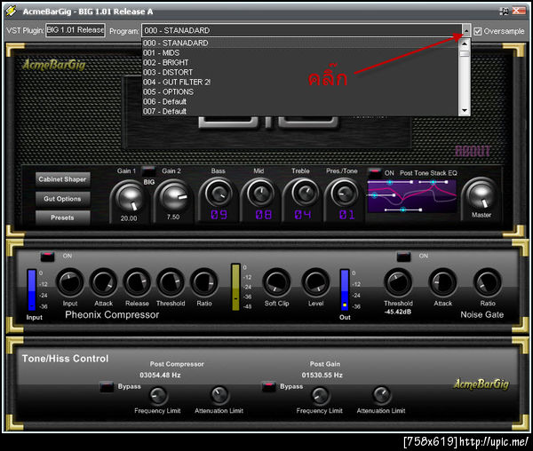
Task: Click the blue Input level meter
Action: 31,290
